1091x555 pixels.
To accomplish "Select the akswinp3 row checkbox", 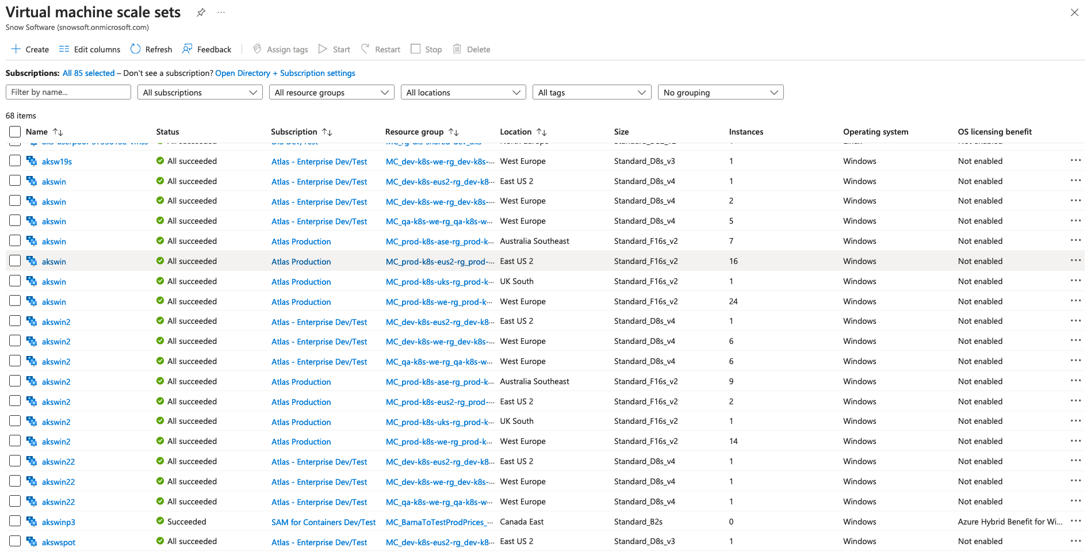I will (15, 522).
